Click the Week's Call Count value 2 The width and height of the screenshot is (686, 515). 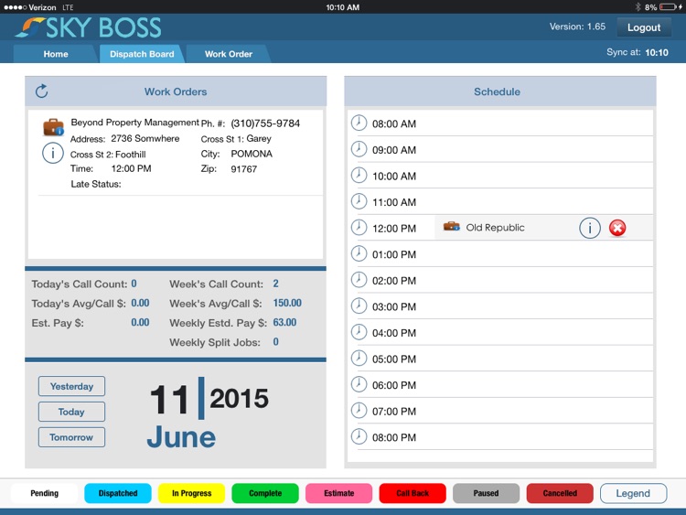275,284
